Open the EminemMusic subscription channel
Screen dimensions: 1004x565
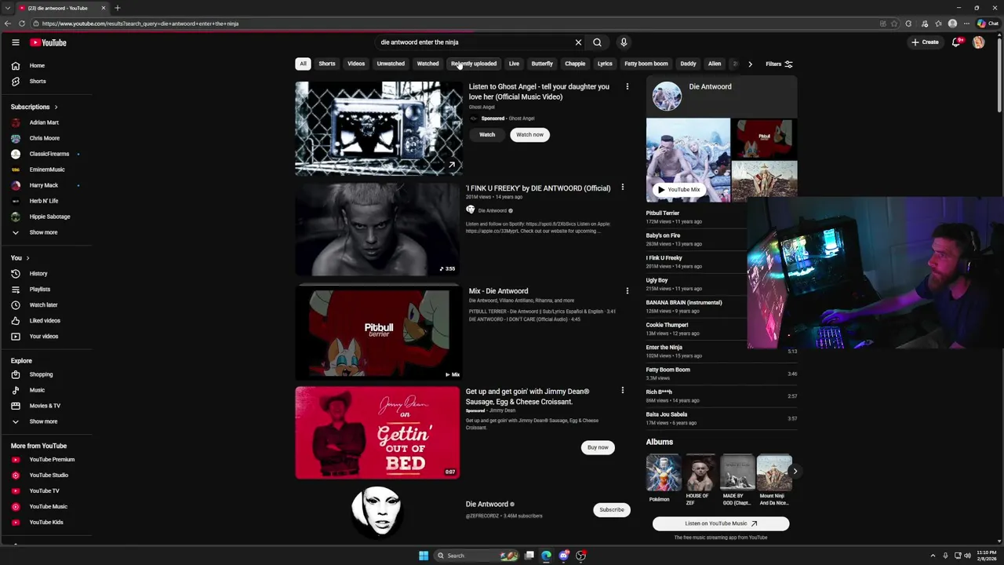[47, 169]
